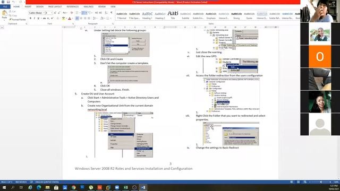Toggle subscript formatting
Viewport: 340px width, 191px height.
point(48,19)
